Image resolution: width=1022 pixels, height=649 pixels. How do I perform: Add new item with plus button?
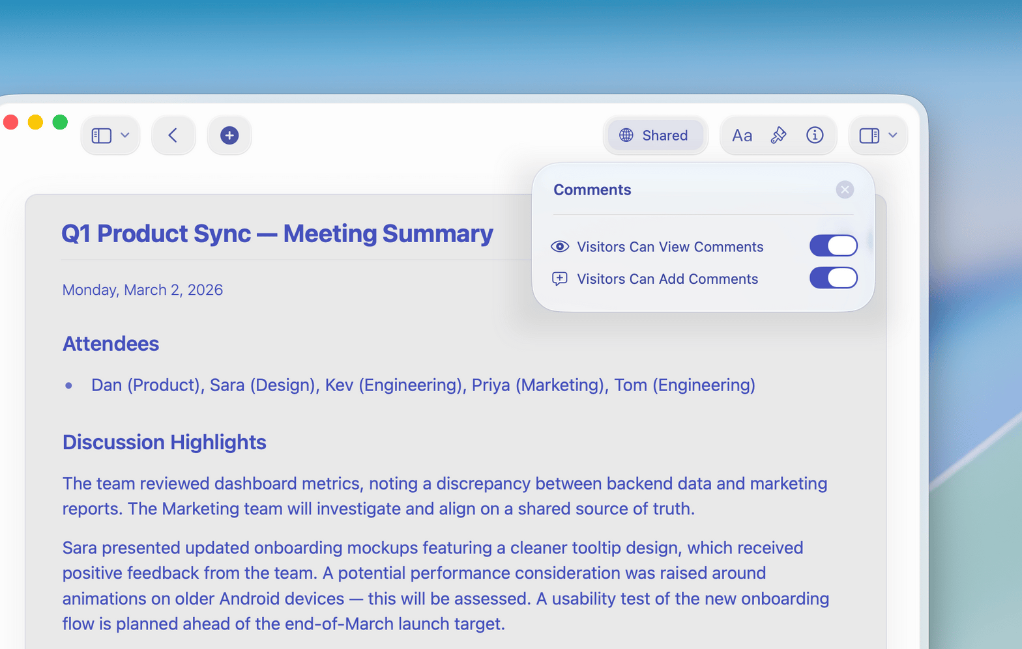pyautogui.click(x=229, y=135)
